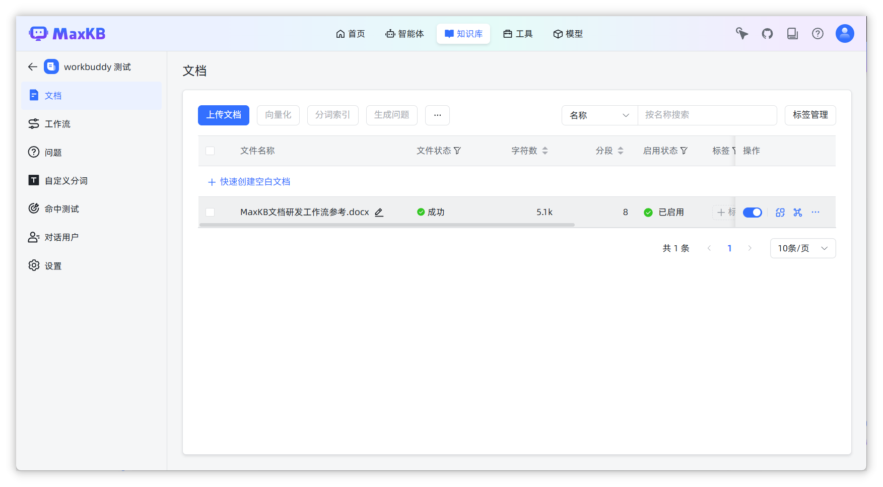The image size is (883, 487).
Task: Open more actions for the docx row
Action: pos(816,213)
